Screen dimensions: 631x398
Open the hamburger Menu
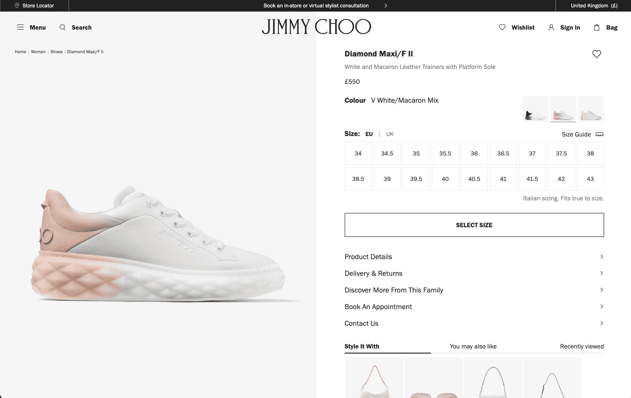tap(20, 27)
